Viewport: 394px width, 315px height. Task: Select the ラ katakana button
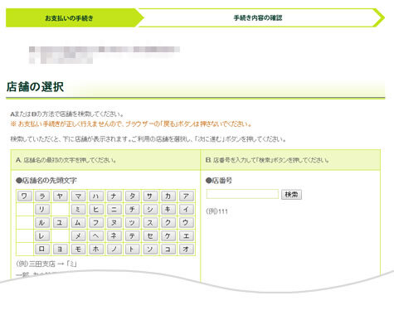[x=42, y=196]
